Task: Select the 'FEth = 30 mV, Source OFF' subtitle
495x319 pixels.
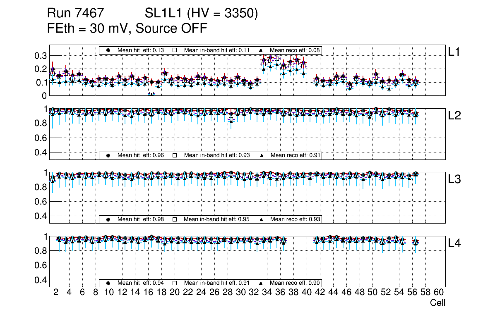Action: (127, 29)
